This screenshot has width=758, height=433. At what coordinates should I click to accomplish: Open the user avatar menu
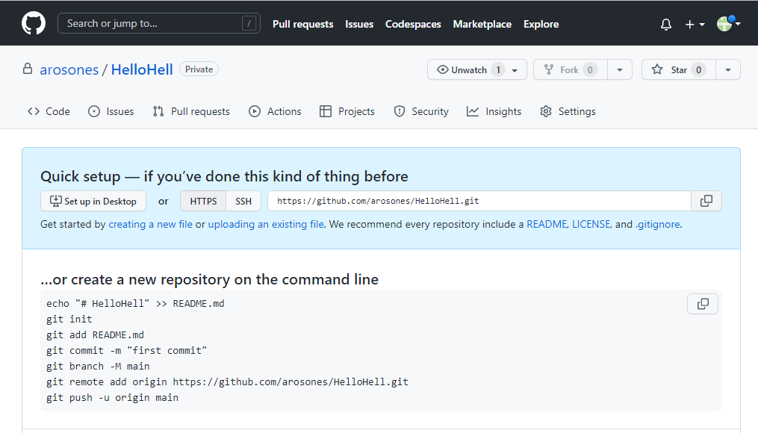click(x=728, y=23)
